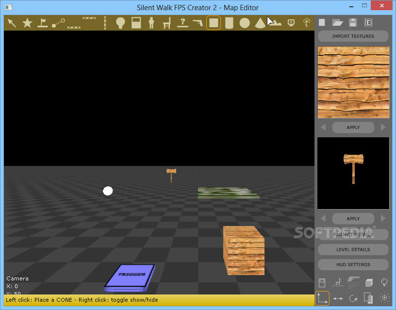Pick the pistol weapon tool
396x310 pixels.
click(198, 23)
